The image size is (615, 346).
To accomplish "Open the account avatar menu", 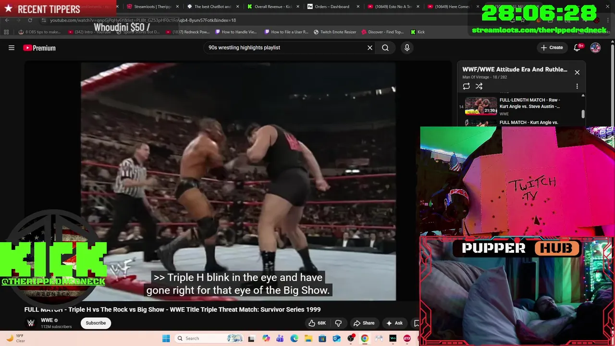I will 595,48.
